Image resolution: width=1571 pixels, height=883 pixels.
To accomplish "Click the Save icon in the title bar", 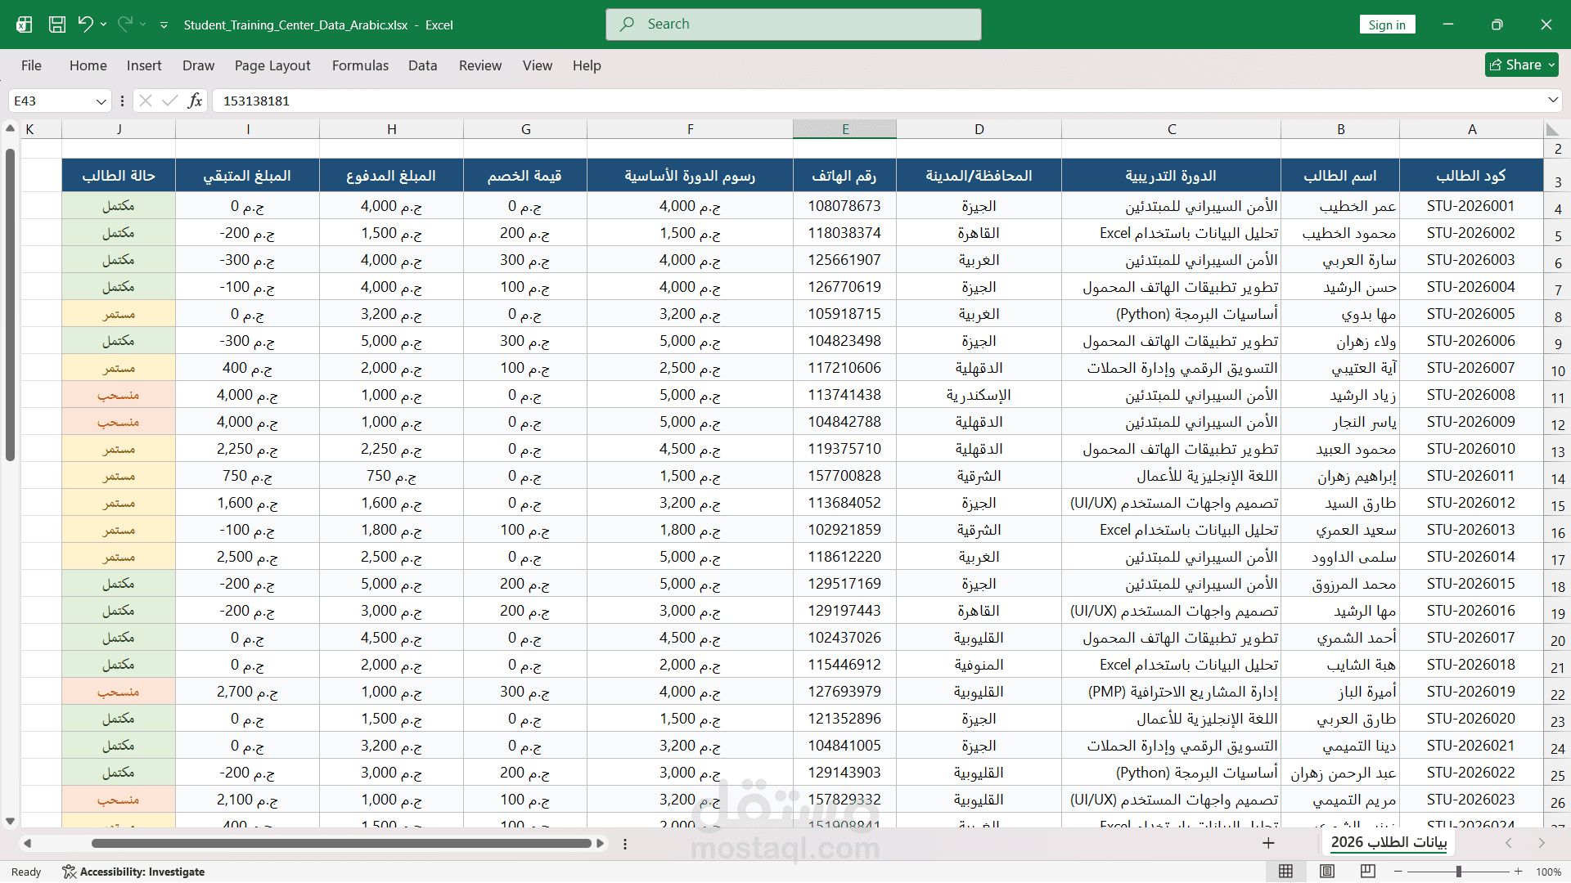I will (57, 25).
